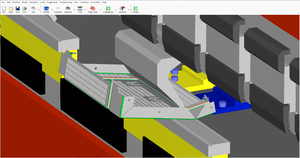Screen dimensions: 300x158
Task: Expand the dropdown arrow beside Machine
Action: (52, 9)
